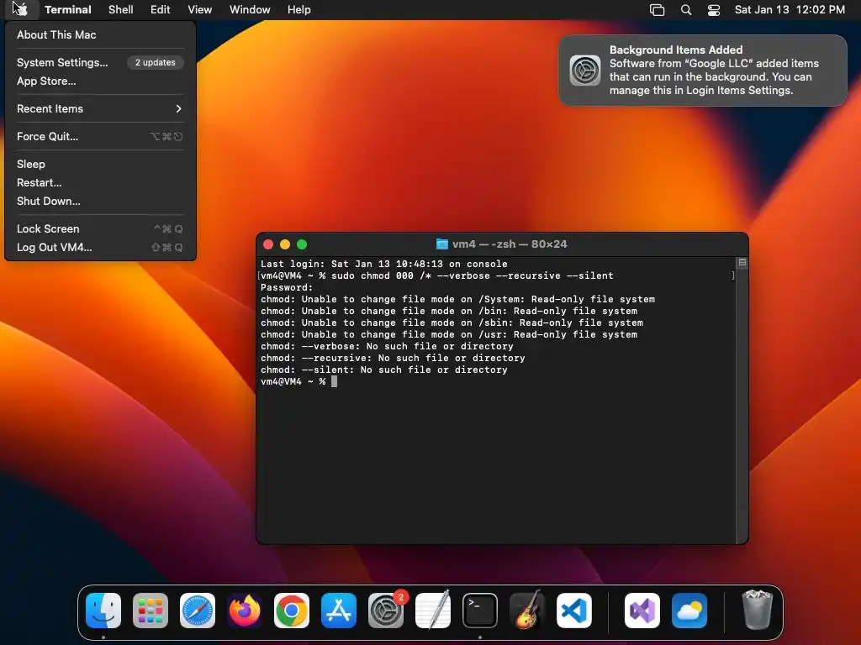Click the Apple menu icon
This screenshot has width=861, height=645.
(21, 10)
